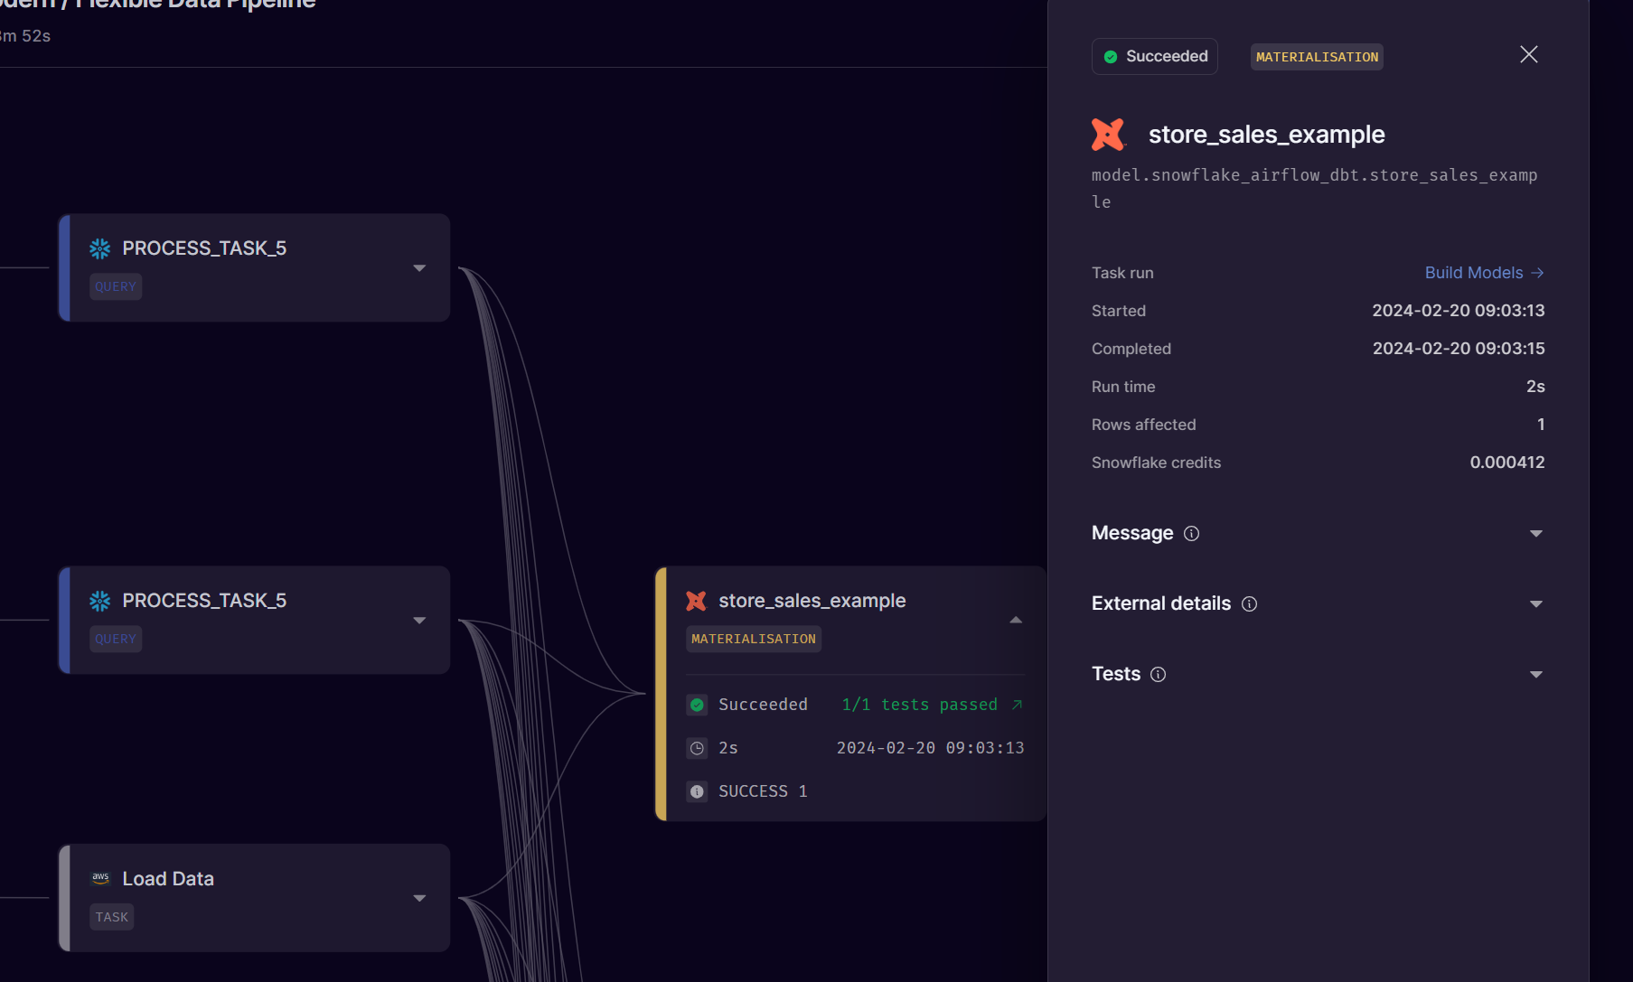Show info icon next to Tests heading
Viewport: 1633px width, 982px height.
point(1159,675)
